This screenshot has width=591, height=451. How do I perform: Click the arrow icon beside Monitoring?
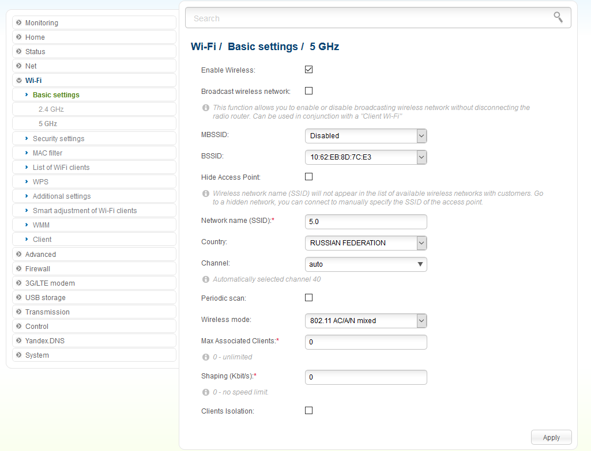coord(19,23)
